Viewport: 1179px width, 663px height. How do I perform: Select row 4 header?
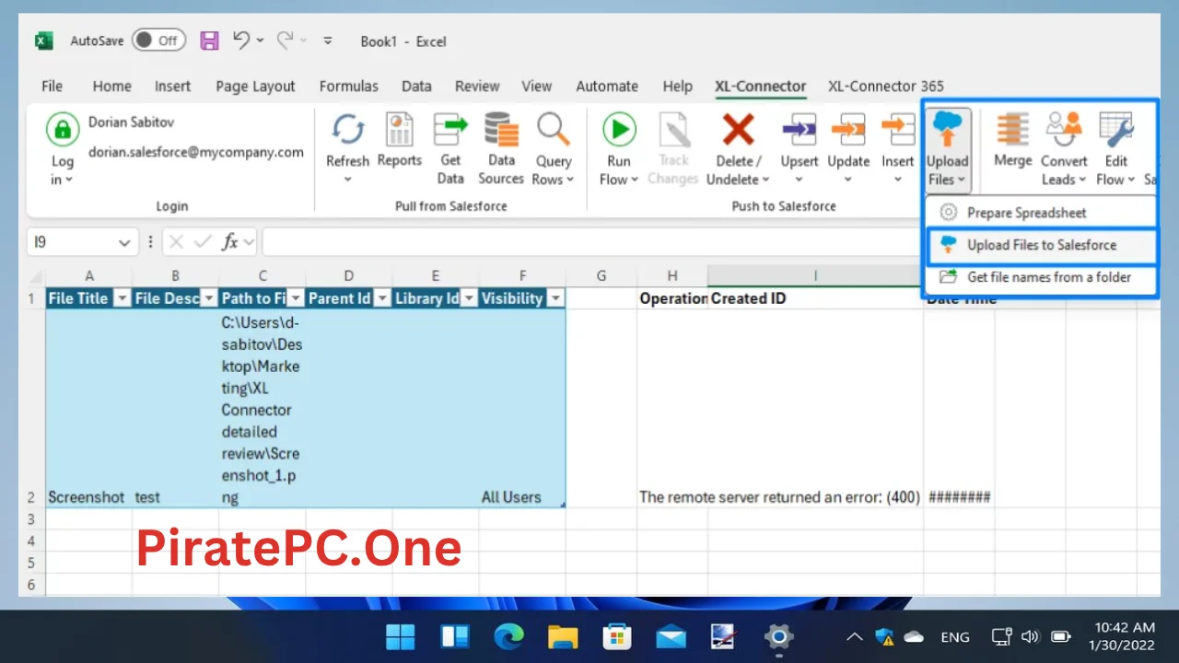click(x=31, y=541)
